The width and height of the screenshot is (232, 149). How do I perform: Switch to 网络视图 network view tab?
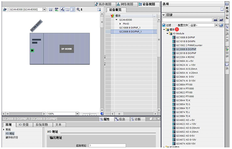click(126, 4)
